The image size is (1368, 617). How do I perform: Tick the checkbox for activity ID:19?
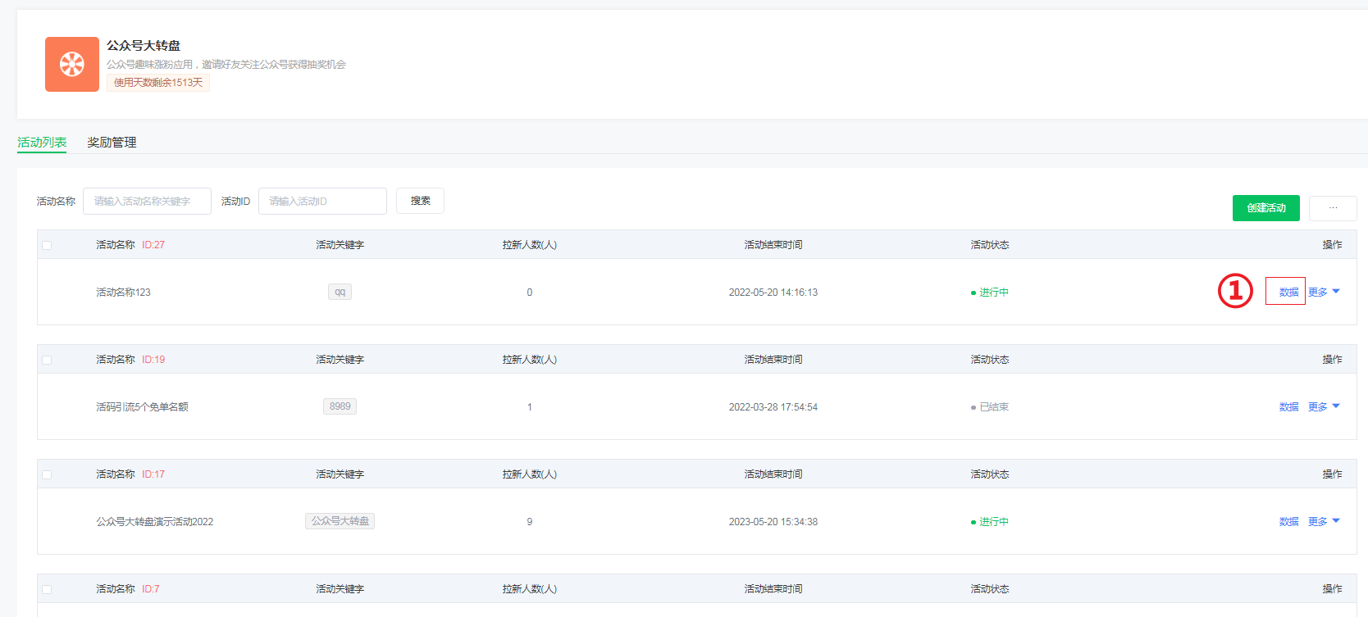[x=47, y=360]
